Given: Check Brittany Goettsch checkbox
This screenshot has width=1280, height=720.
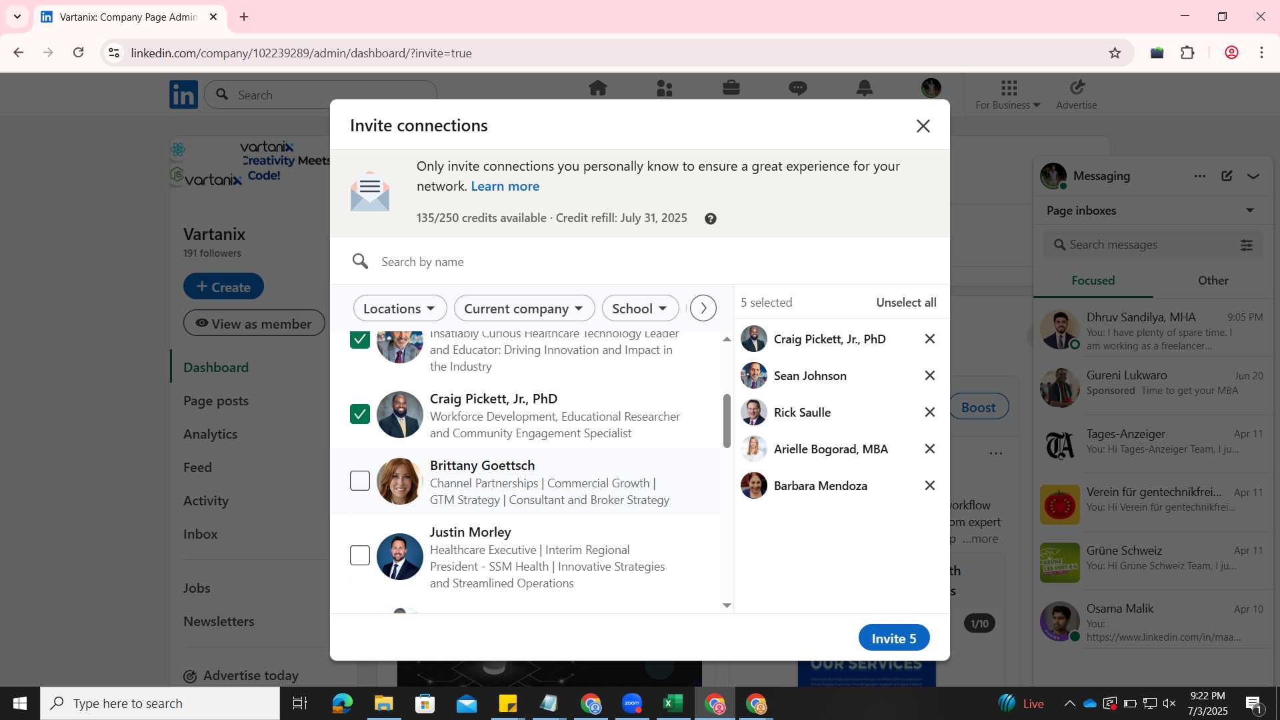Looking at the screenshot, I should coord(360,481).
